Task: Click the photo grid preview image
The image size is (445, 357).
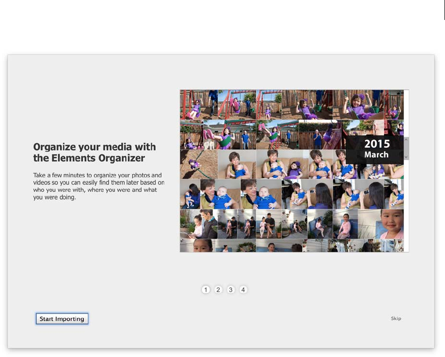Action: pos(294,171)
